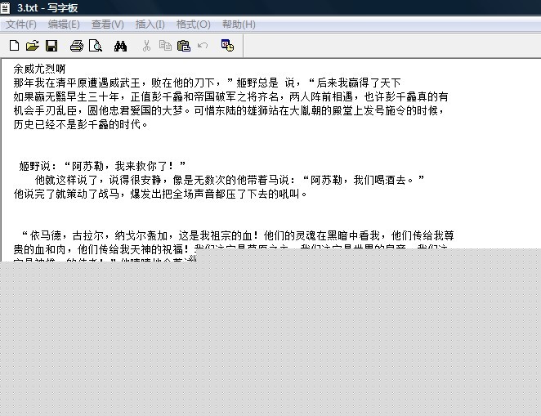Save the document with the floppy icon
The image size is (541, 416).
coord(51,46)
